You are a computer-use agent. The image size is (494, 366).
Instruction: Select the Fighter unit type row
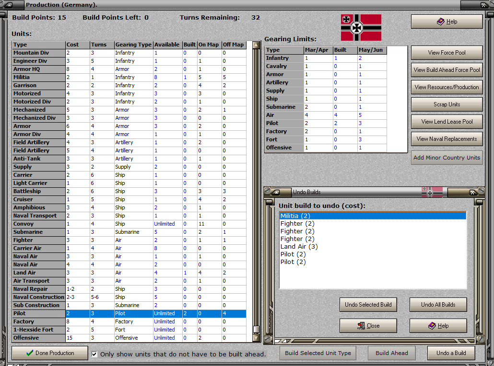point(129,240)
